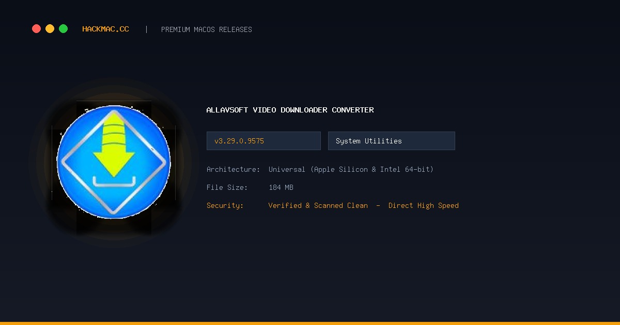620x325 pixels.
Task: Click the Security: label
Action: [225, 205]
